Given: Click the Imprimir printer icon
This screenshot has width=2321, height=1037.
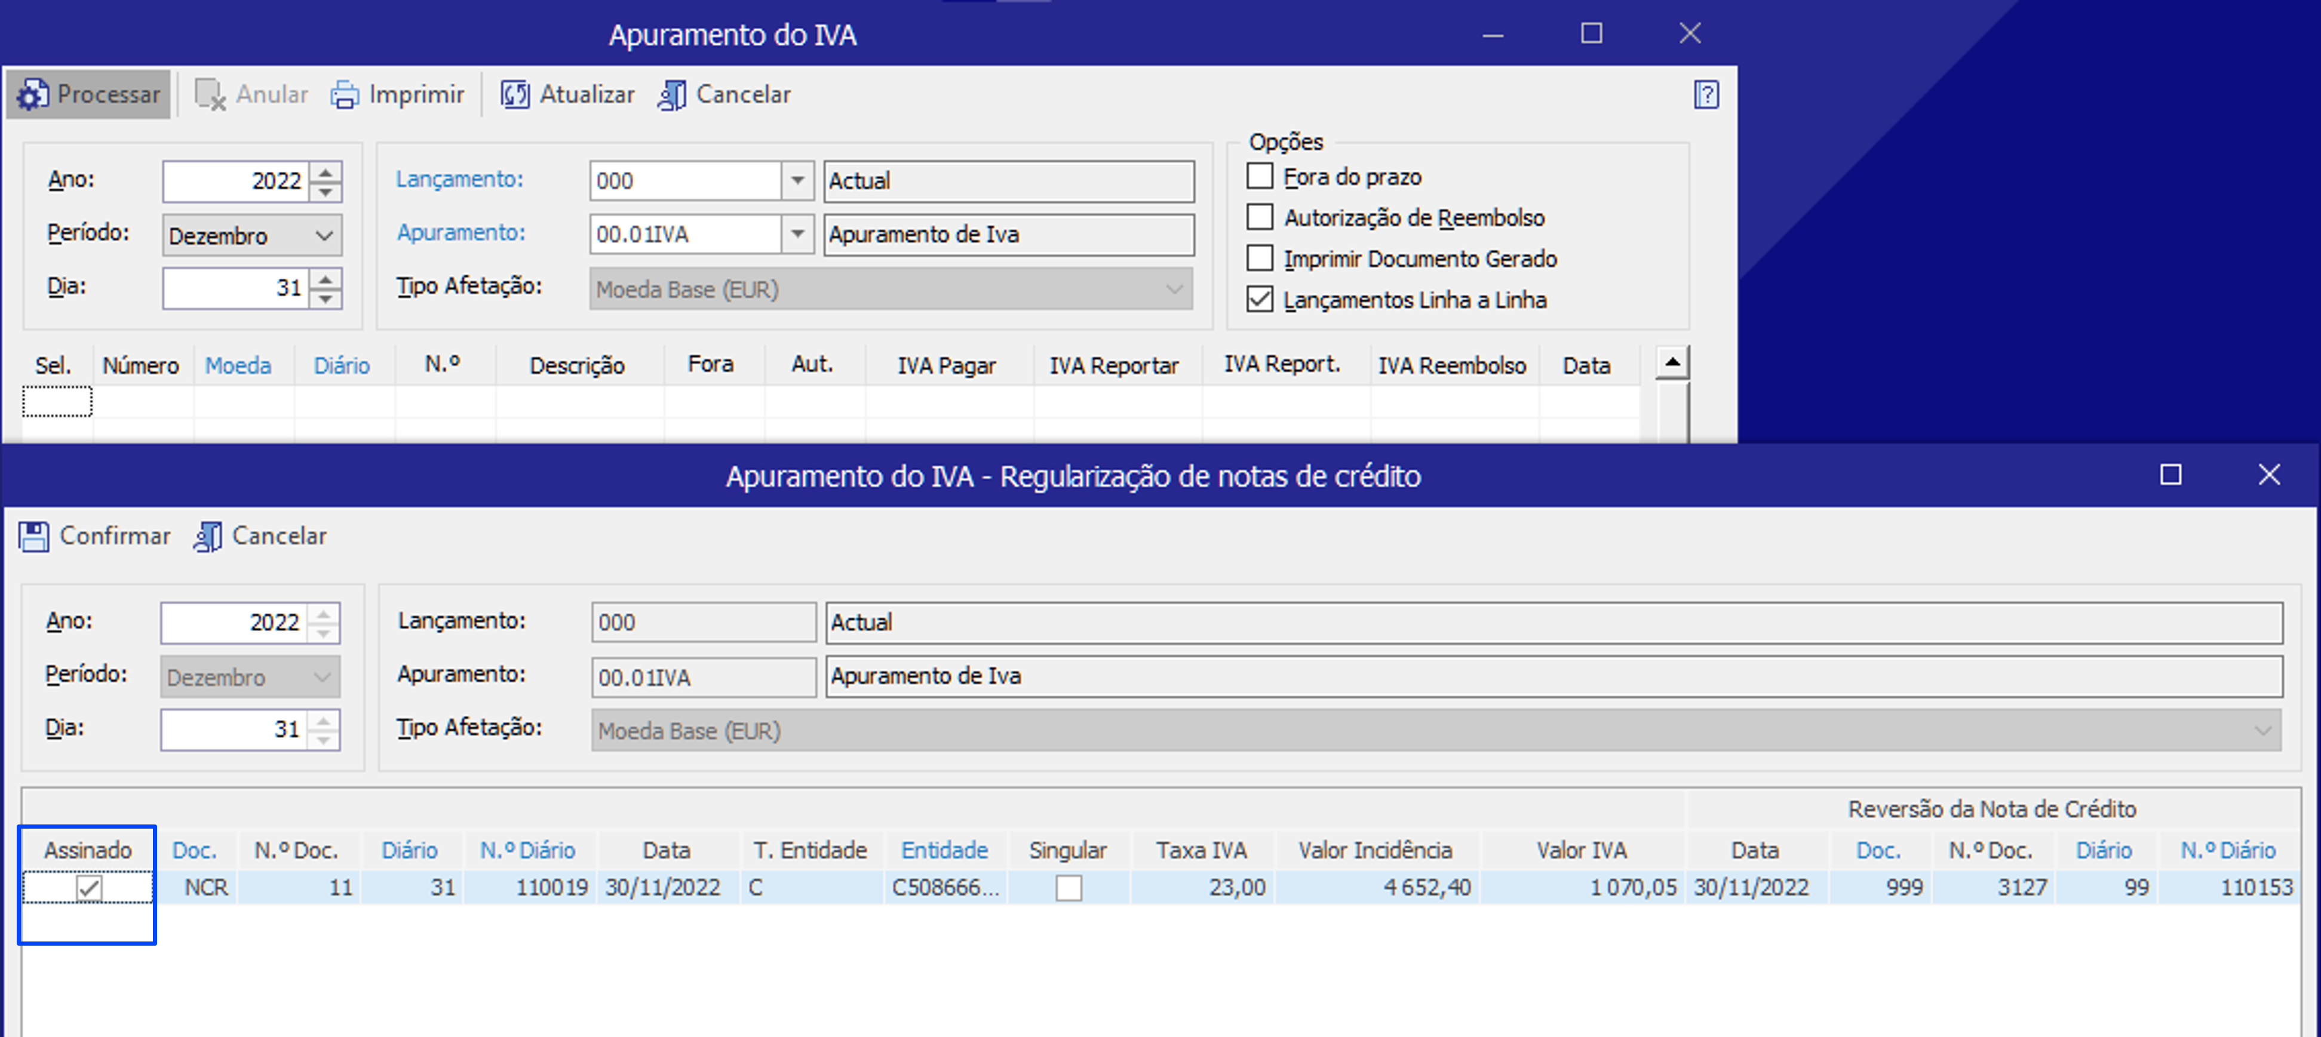Looking at the screenshot, I should click(344, 94).
